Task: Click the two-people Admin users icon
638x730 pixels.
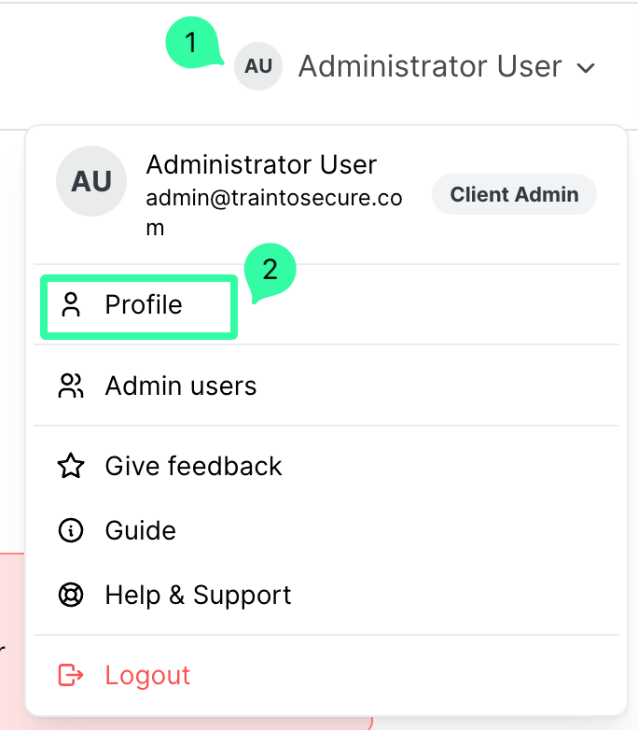Action: (x=71, y=386)
